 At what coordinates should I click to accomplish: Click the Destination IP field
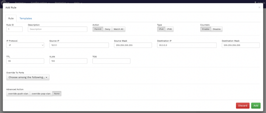coord(187,45)
